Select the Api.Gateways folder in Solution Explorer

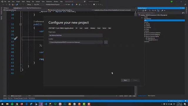147,19
